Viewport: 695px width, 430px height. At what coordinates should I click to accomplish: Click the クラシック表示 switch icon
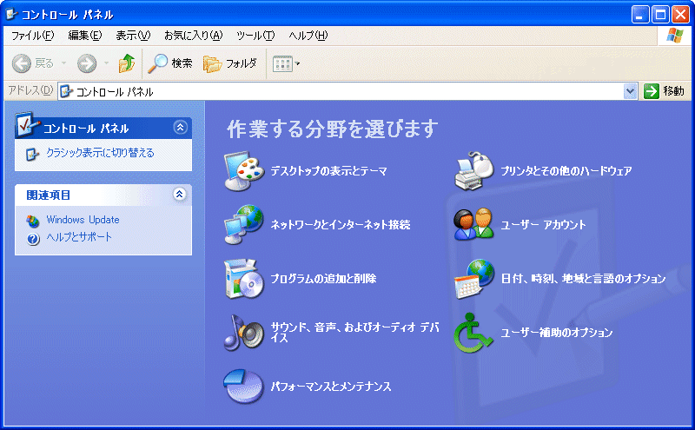(32, 154)
